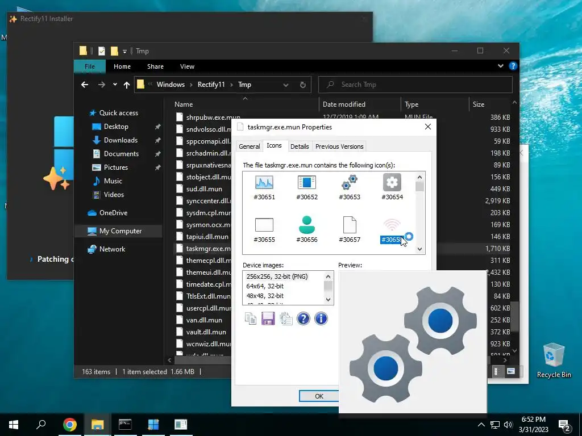Image resolution: width=582 pixels, height=436 pixels.
Task: Open taskbar search magnifier
Action: click(x=41, y=425)
